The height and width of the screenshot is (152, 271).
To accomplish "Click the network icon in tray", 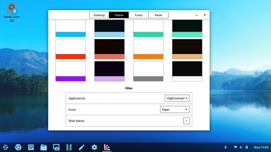I will pos(235,147).
